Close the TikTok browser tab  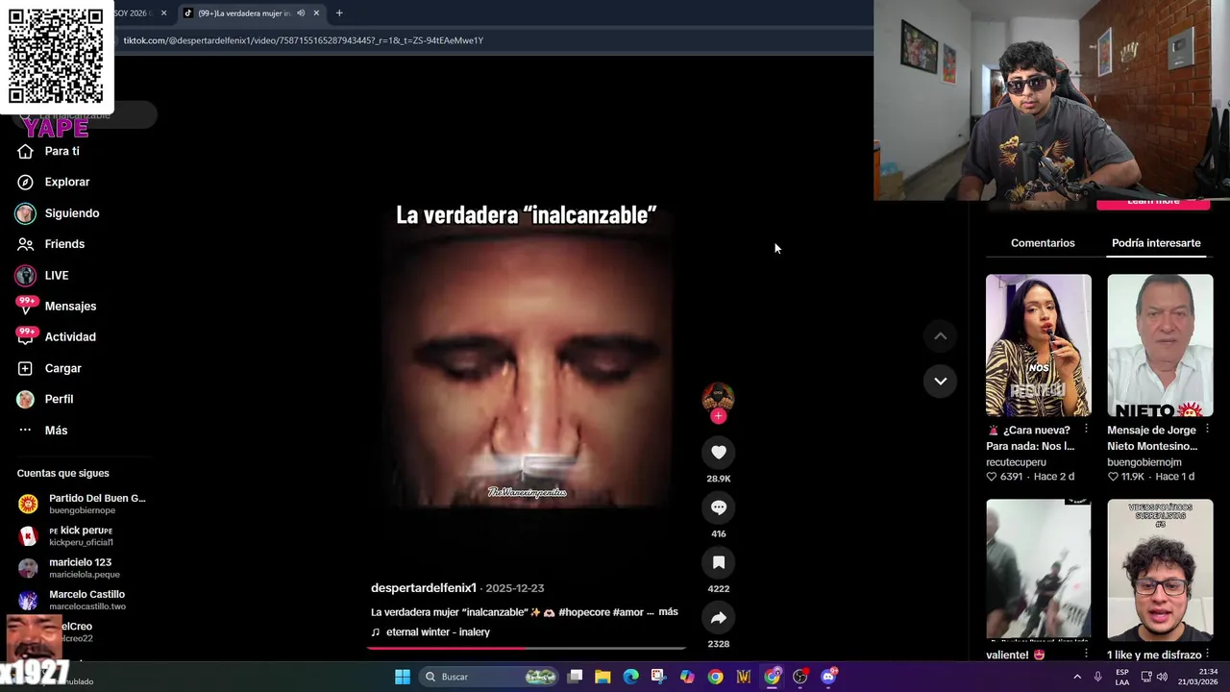coord(316,13)
